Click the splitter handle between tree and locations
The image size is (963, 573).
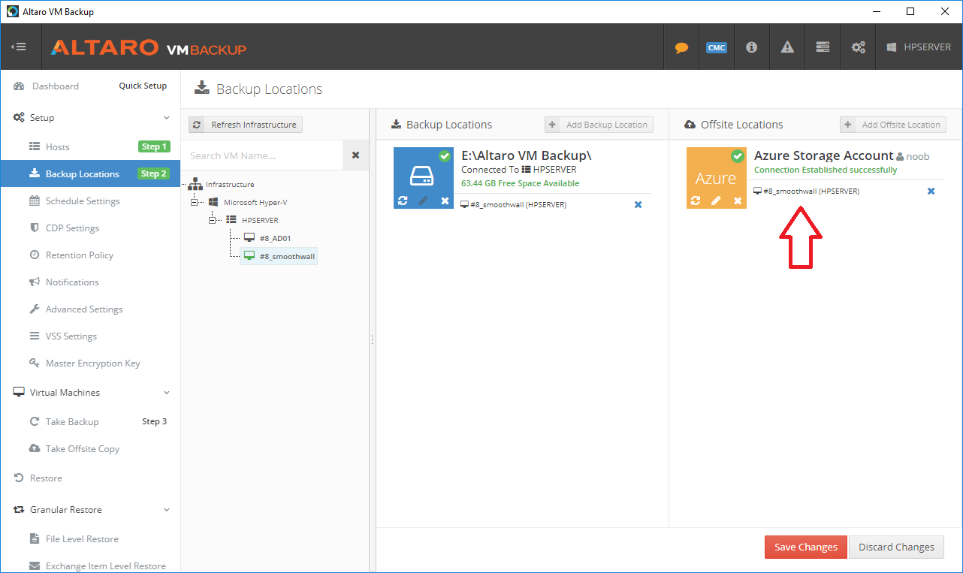(372, 339)
